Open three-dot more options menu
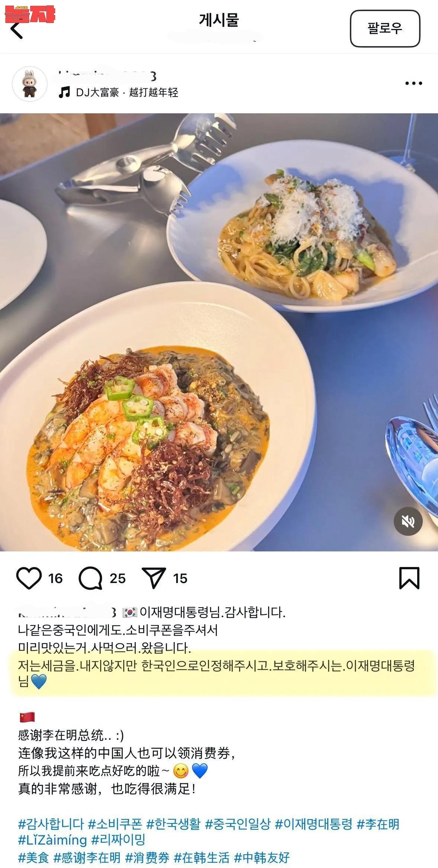The image size is (438, 868). pyautogui.click(x=413, y=83)
